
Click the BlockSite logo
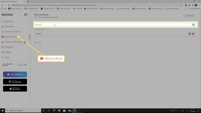coord(7,14)
